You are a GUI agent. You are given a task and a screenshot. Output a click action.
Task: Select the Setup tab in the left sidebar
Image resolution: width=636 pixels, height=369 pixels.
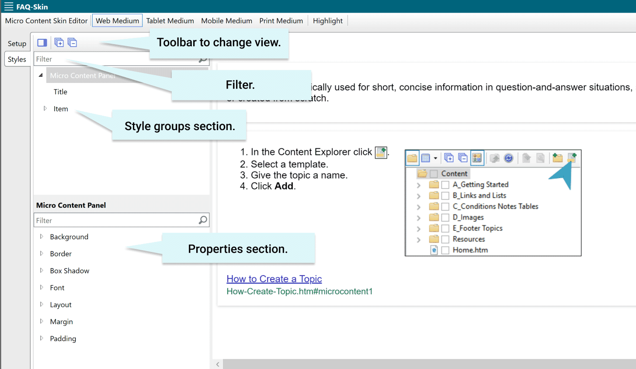tap(17, 43)
